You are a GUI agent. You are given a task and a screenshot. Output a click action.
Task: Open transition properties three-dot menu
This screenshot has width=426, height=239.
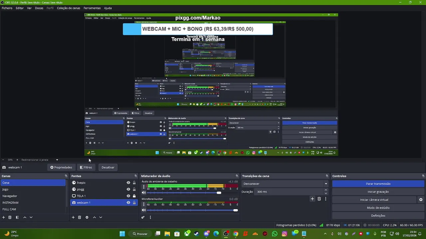(x=325, y=199)
